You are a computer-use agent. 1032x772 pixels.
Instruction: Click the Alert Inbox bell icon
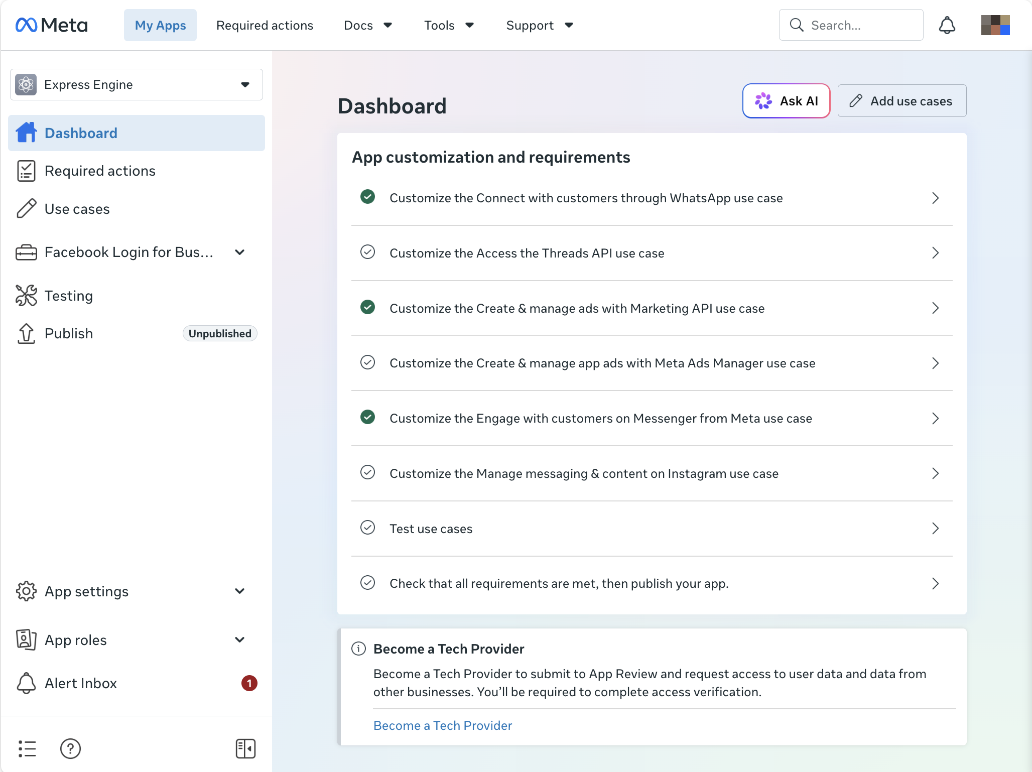pos(26,683)
